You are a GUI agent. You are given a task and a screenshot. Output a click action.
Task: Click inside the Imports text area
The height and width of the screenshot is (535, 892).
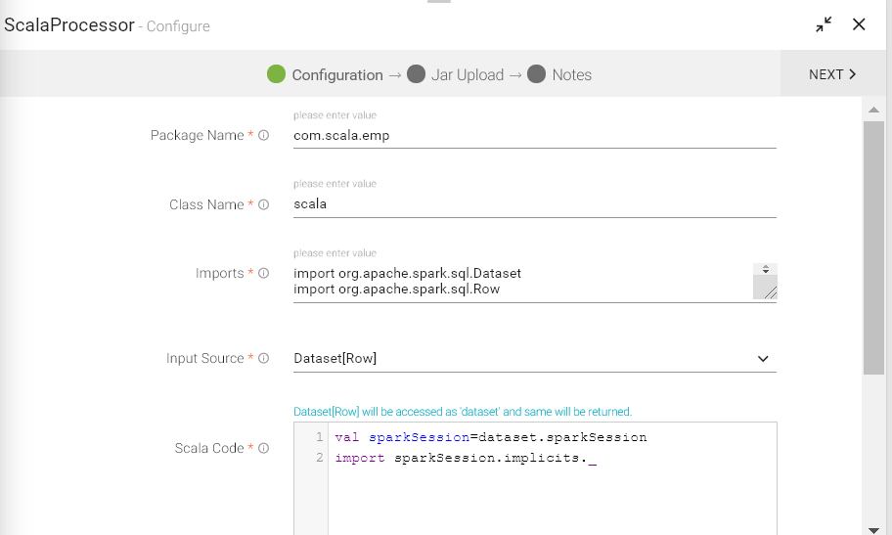point(518,281)
